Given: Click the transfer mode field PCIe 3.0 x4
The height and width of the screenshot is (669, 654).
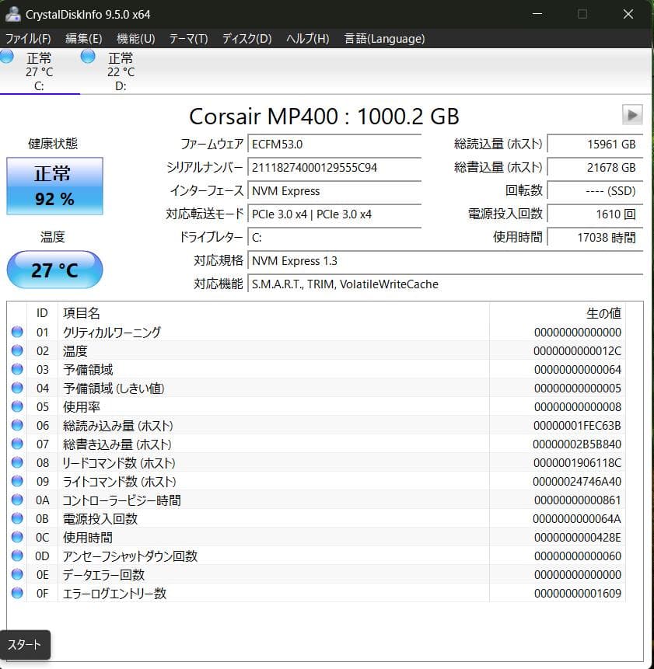Looking at the screenshot, I should 334,214.
